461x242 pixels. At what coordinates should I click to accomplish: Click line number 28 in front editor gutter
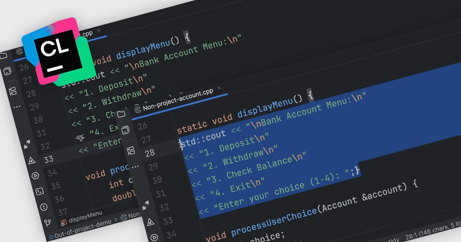point(149,152)
